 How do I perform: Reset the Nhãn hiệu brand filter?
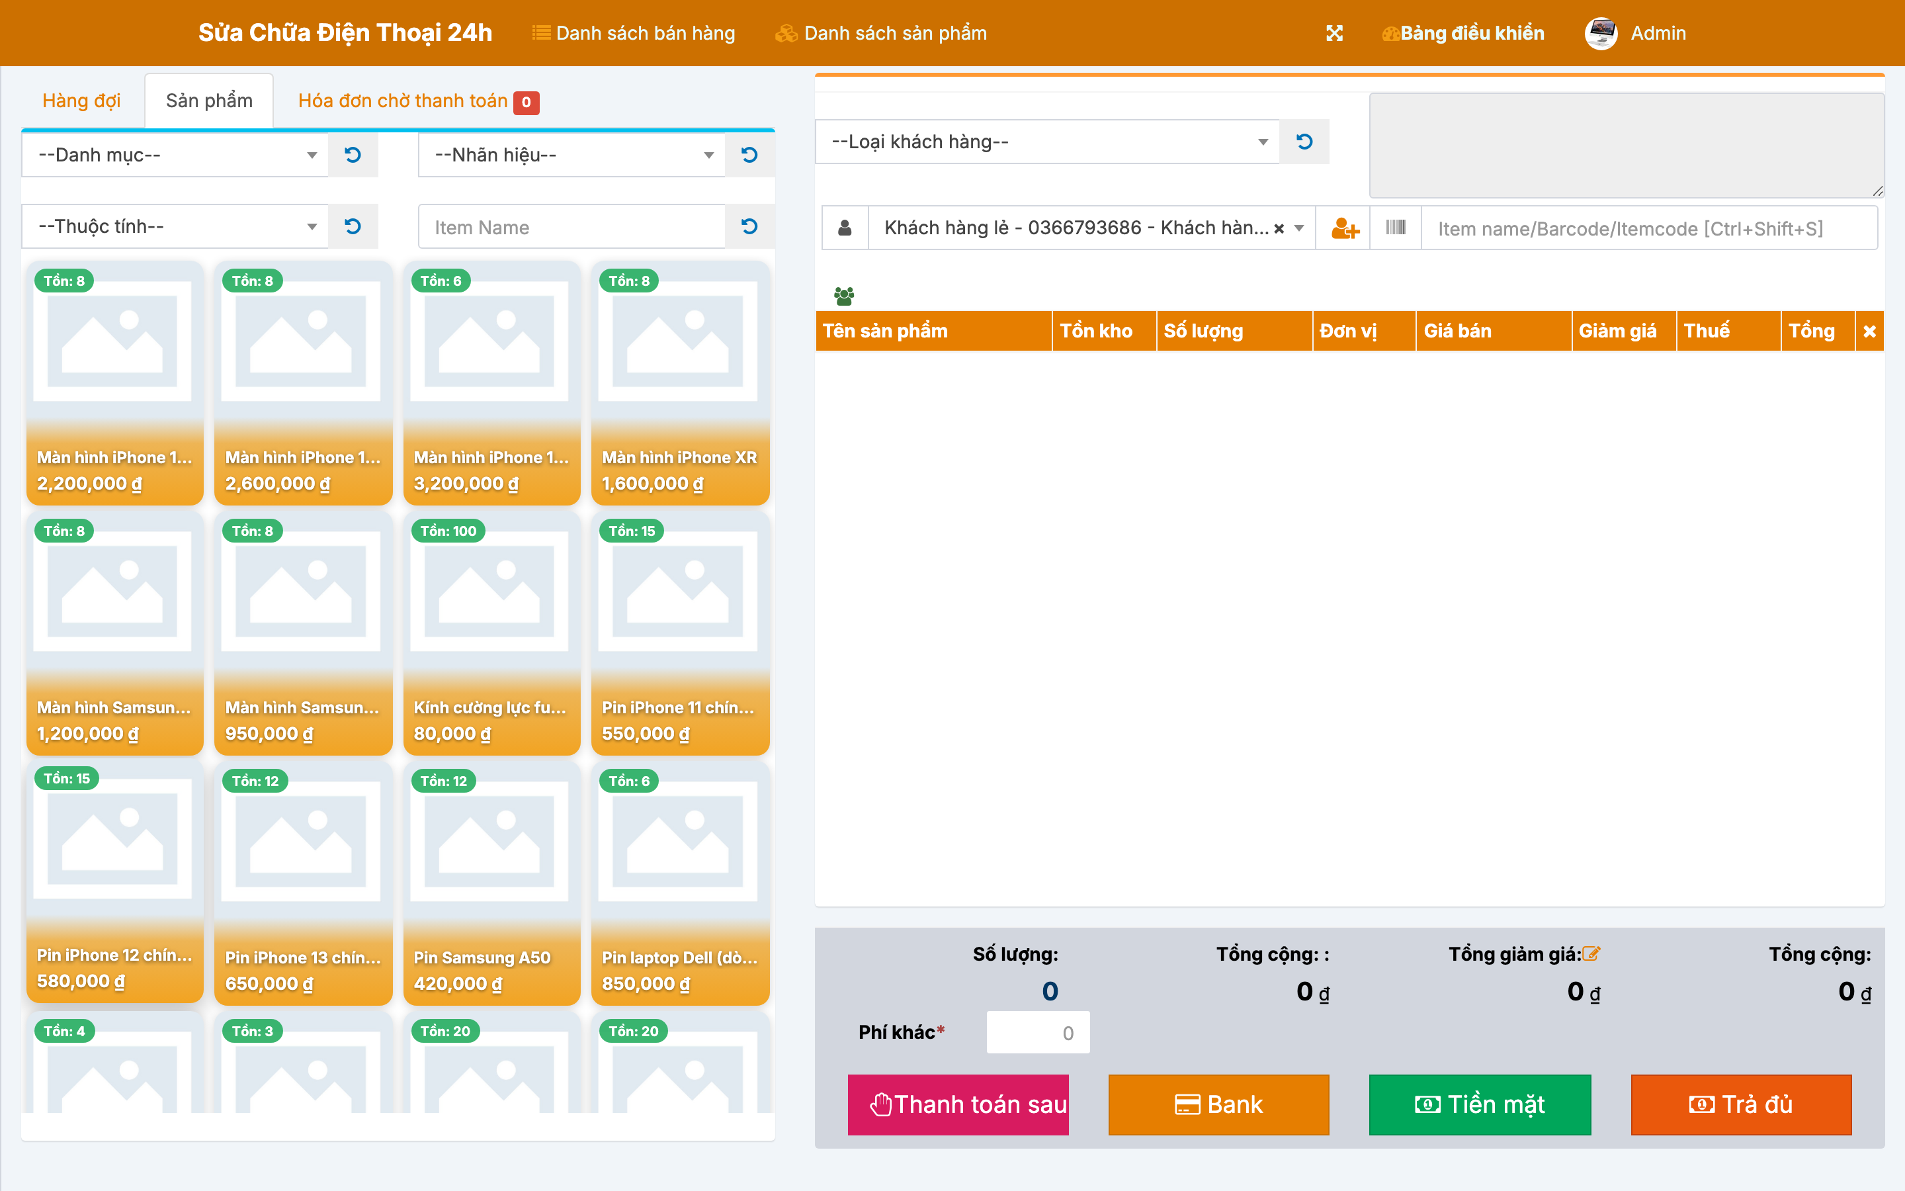pyautogui.click(x=749, y=154)
